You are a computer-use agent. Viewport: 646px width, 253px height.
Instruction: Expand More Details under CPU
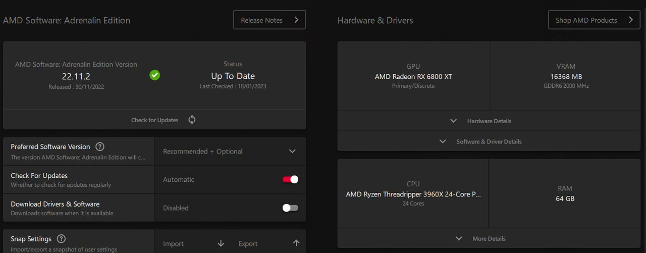[489, 238]
